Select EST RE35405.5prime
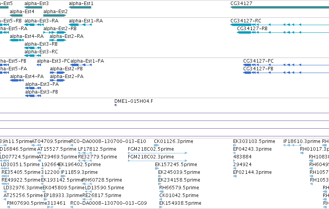 coord(21,172)
